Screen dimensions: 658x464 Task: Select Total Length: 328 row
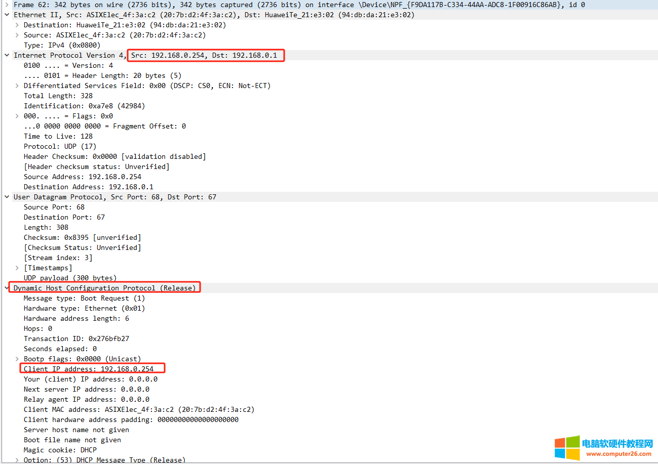(x=58, y=96)
